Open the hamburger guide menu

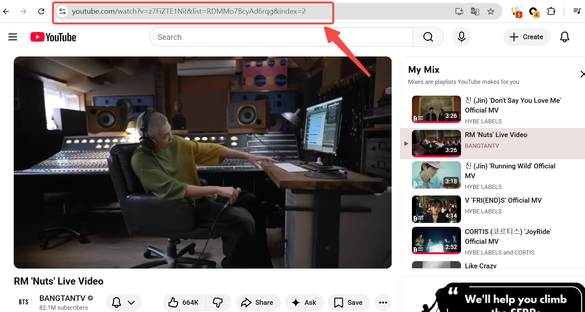pyautogui.click(x=12, y=37)
